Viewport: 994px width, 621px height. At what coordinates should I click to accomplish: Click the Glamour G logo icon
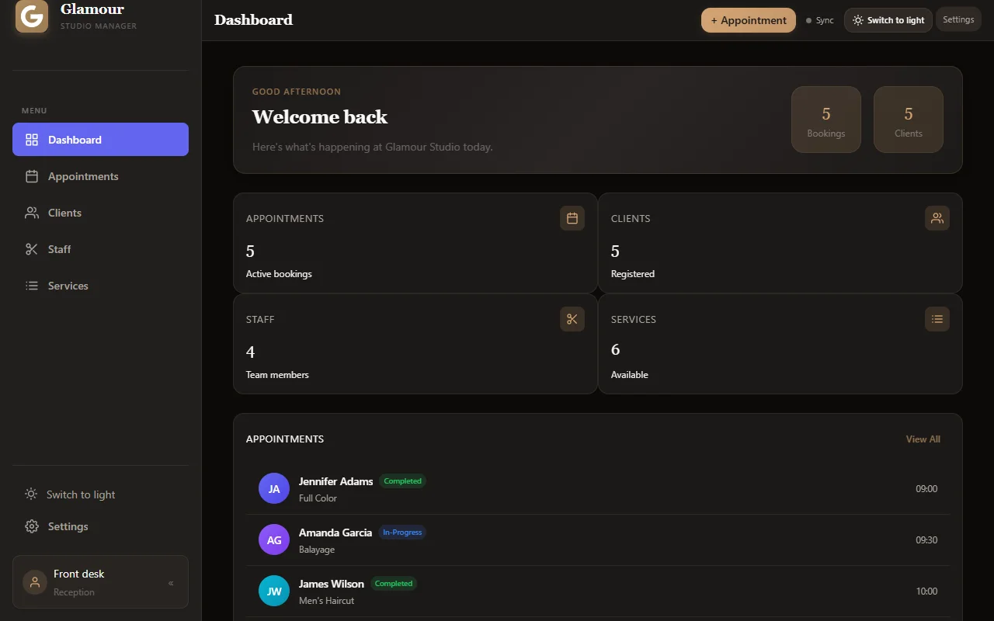coord(32,16)
